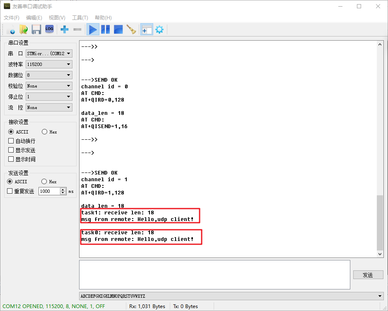
Task: Click the Rx: 1,031 Bytes status
Action: (147, 306)
